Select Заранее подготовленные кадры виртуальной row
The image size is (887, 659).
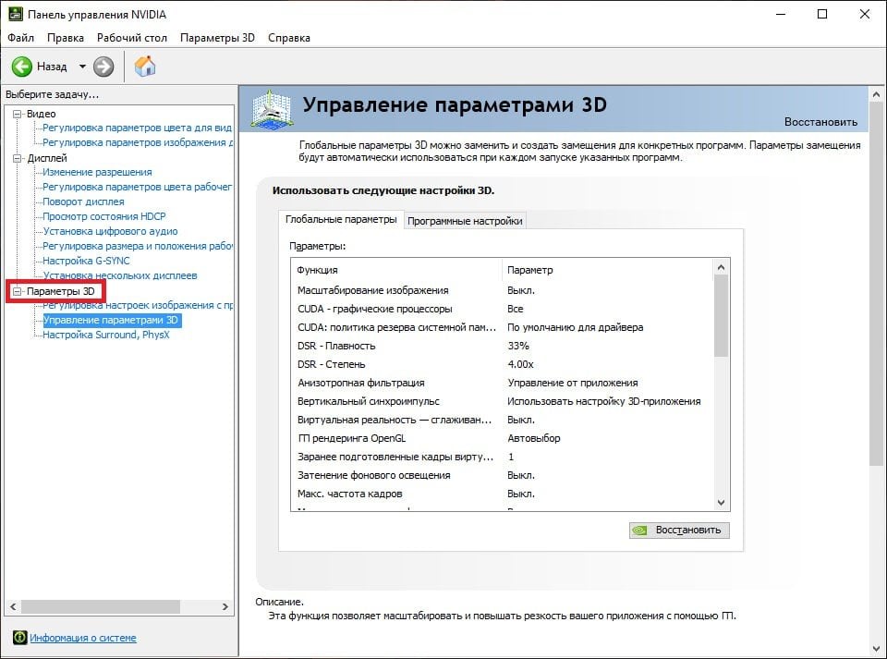[502, 457]
